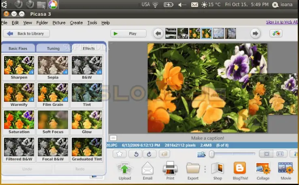
Task: Create a Collage from the photo
Action: pos(263,169)
